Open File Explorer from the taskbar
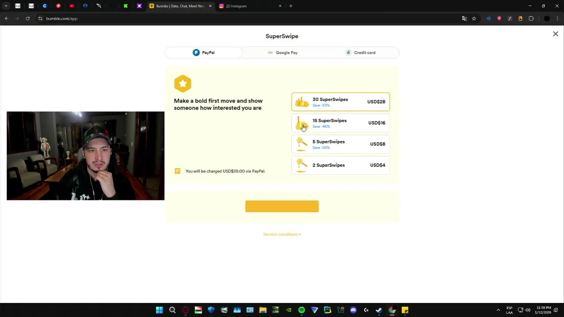Screen dimensions: 564x317 pos(263,310)
